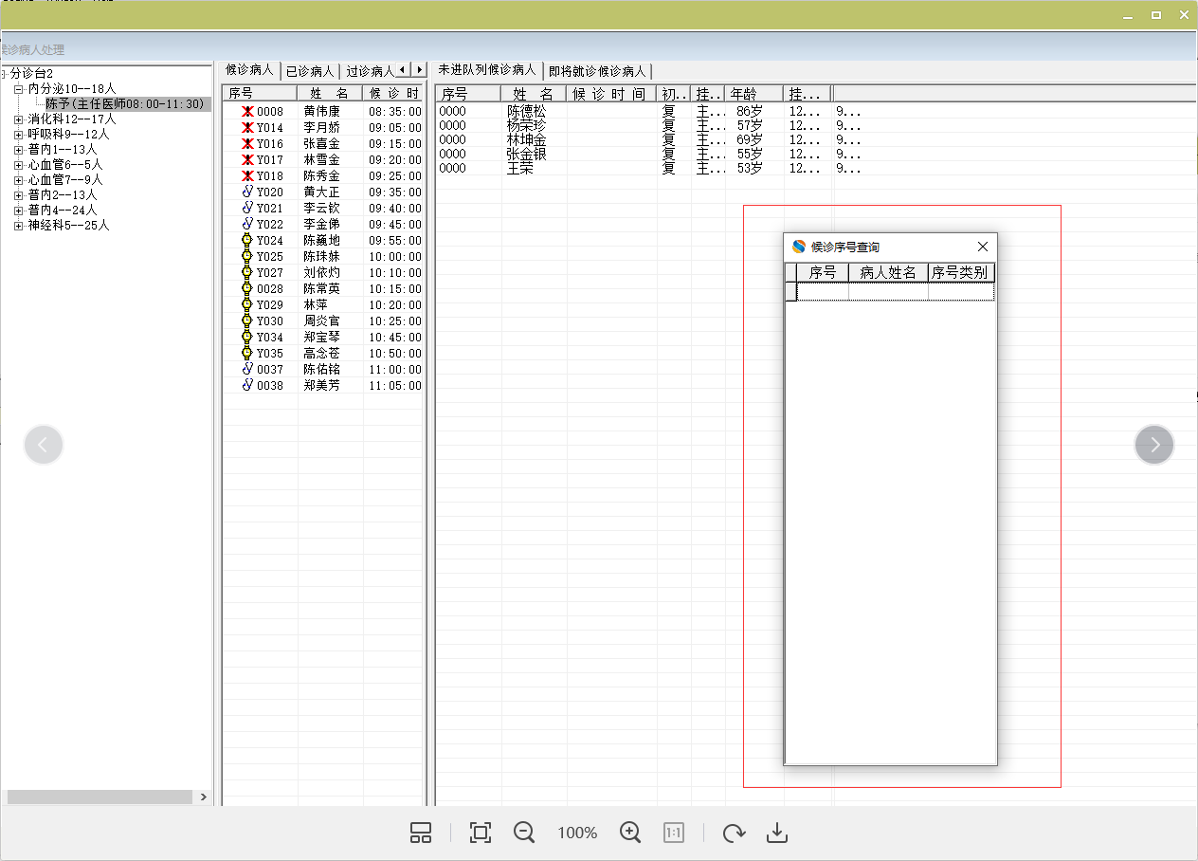Close the 候诊序号查询 dialog
Image resolution: width=1198 pixels, height=861 pixels.
tap(983, 247)
